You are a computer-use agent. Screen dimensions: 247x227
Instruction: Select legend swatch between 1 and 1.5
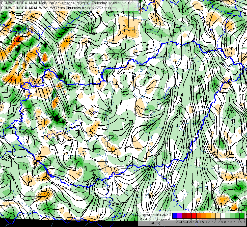point(237,216)
